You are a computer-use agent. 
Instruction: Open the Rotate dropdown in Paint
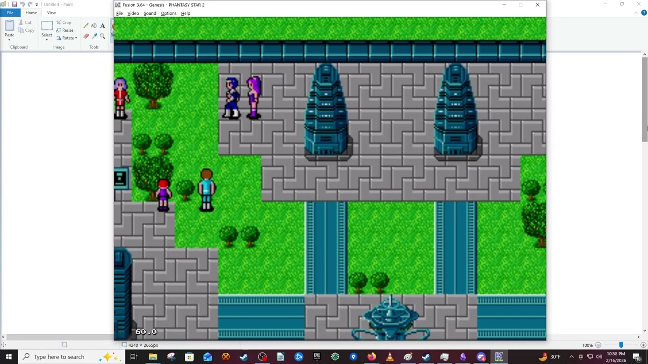point(67,38)
